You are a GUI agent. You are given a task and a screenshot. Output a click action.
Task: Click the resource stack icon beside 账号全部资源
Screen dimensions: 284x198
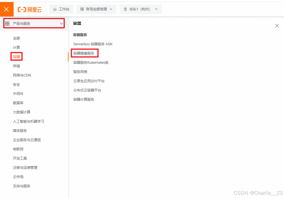click(82, 9)
